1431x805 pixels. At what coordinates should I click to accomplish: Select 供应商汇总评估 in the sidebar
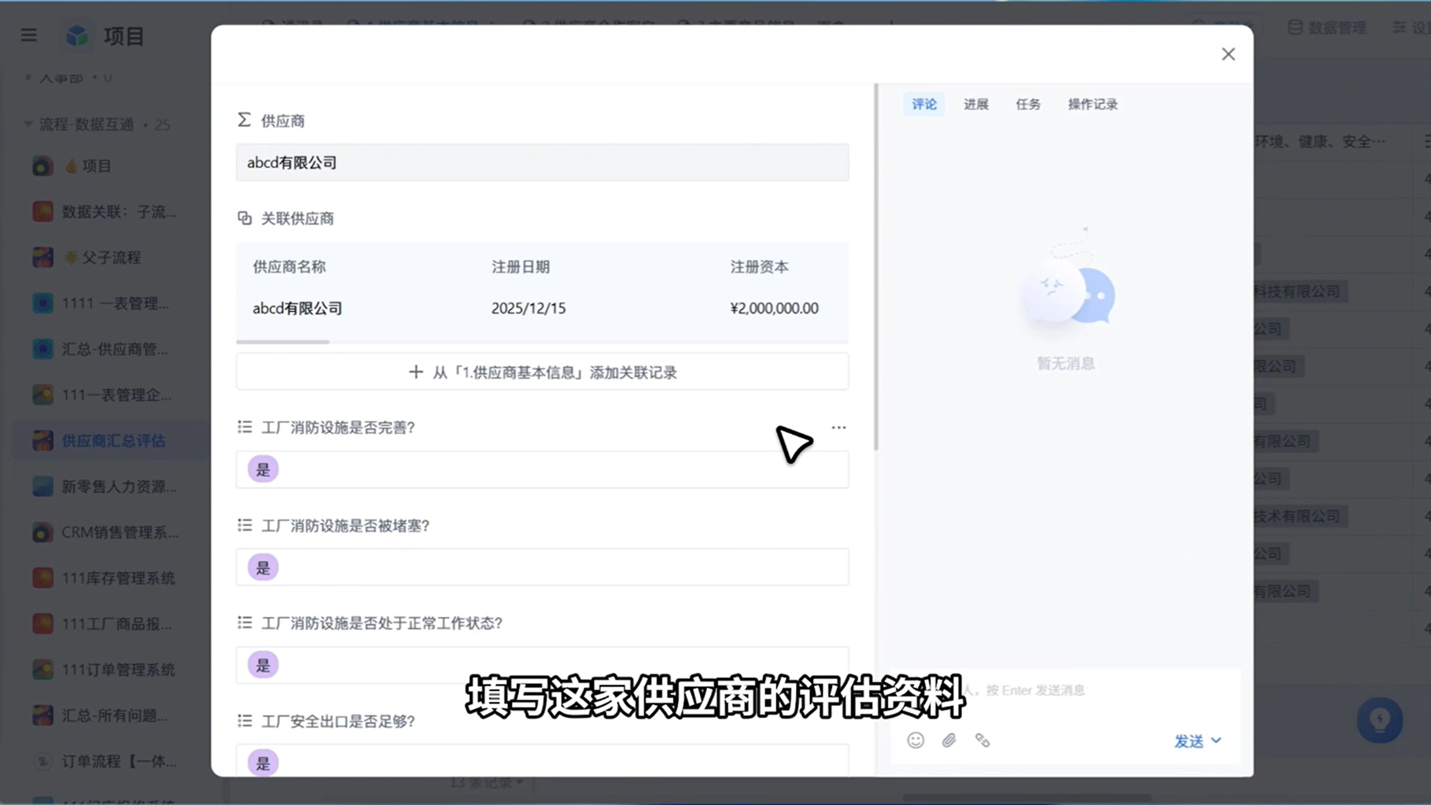click(x=109, y=441)
